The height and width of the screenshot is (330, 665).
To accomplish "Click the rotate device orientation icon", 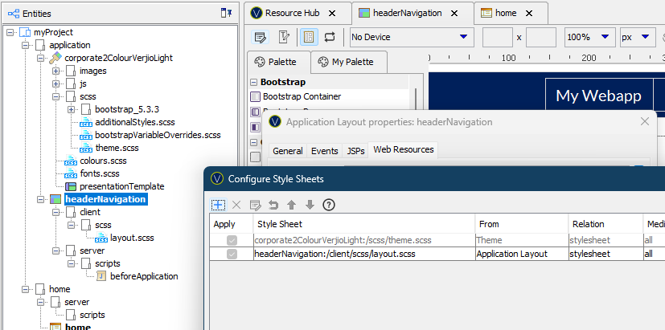I will tap(330, 37).
